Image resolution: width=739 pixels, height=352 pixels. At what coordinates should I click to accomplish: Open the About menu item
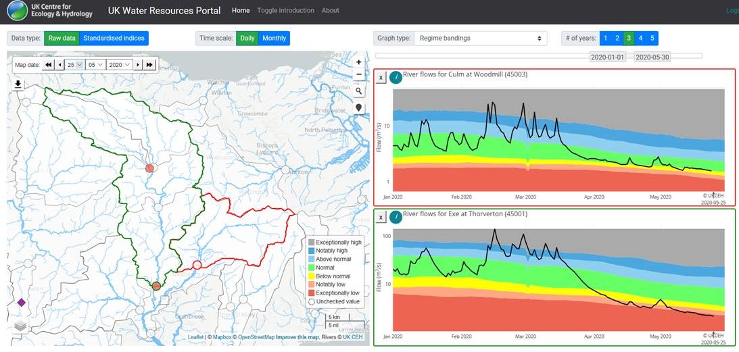coord(330,11)
